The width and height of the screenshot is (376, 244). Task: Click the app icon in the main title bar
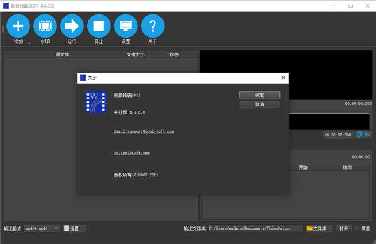tap(6, 6)
